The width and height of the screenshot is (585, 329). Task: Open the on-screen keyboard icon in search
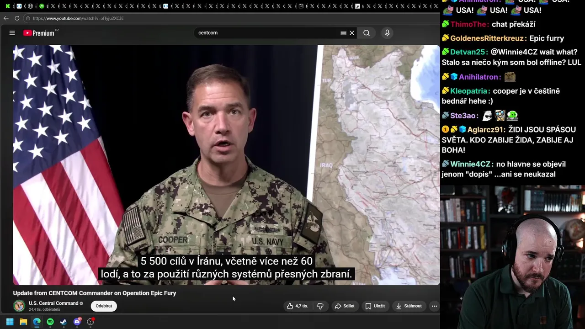343,33
